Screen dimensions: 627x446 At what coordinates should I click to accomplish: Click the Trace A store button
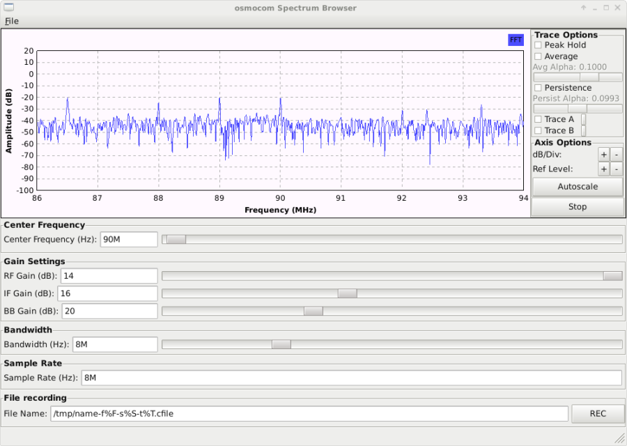coord(583,119)
